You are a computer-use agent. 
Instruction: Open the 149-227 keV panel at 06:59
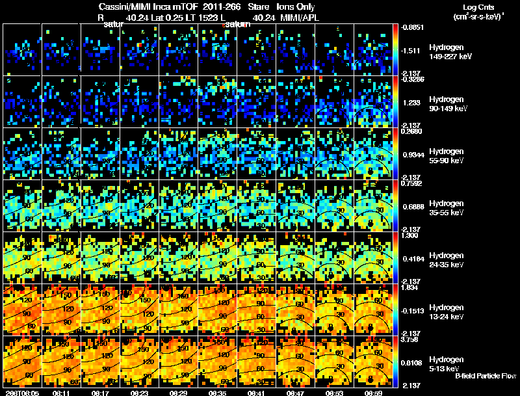(x=373, y=50)
